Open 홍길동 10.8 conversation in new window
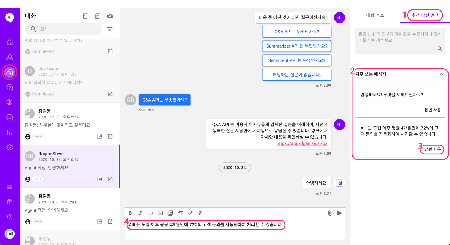The image size is (450, 245). tap(110, 222)
